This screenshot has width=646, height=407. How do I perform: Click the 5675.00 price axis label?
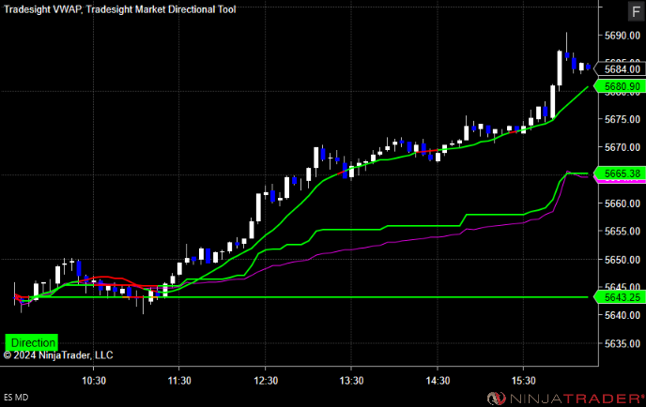click(x=623, y=119)
